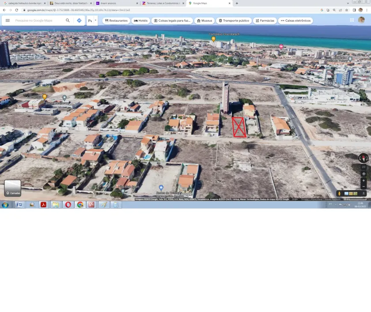Image resolution: width=371 pixels, height=312 pixels.
Task: Click the search magnifier icon
Action: coord(68,20)
